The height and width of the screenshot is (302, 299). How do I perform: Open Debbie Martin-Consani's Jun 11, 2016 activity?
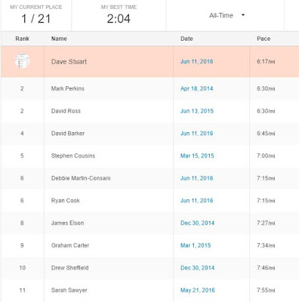196,178
